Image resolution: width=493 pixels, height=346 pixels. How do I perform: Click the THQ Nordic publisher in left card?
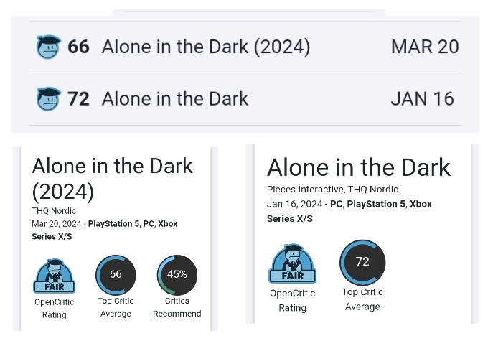(54, 211)
